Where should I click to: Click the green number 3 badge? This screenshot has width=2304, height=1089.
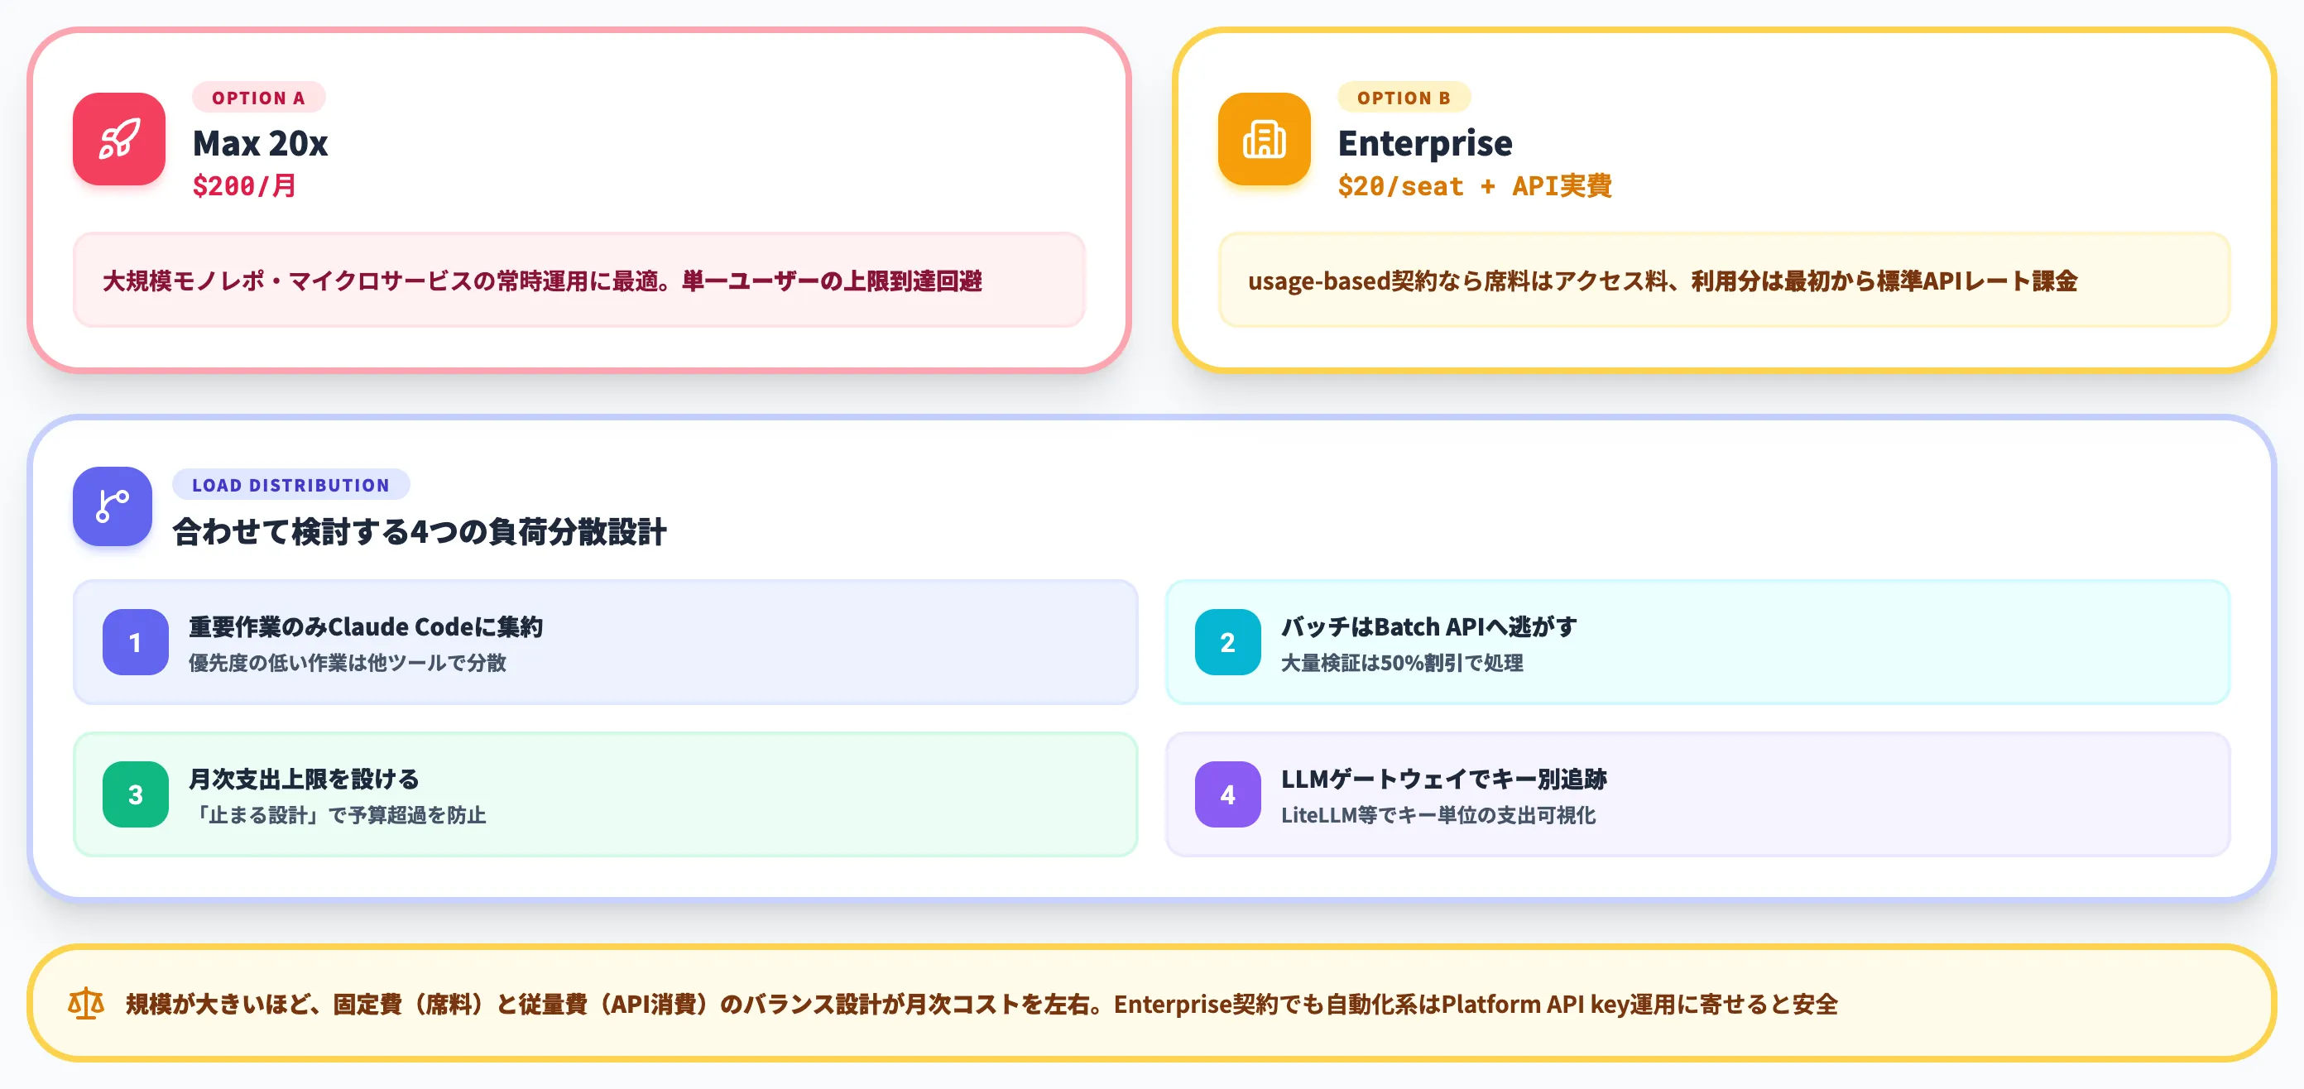(x=135, y=794)
